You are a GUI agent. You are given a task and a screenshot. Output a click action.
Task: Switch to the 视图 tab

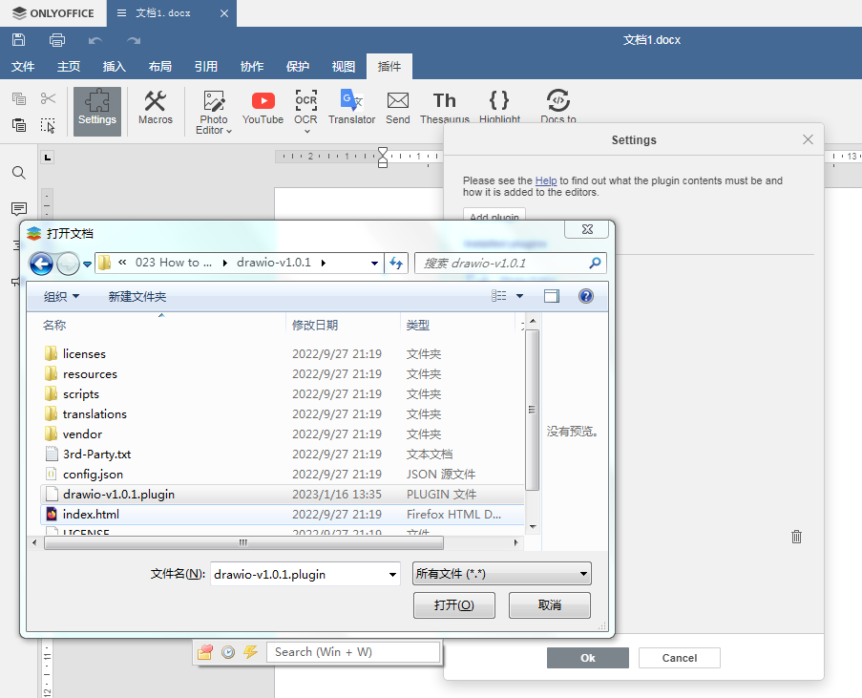coord(344,67)
